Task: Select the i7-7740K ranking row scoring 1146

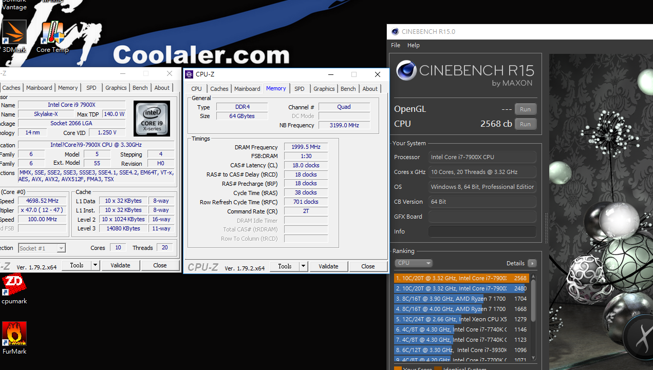Action: point(461,329)
